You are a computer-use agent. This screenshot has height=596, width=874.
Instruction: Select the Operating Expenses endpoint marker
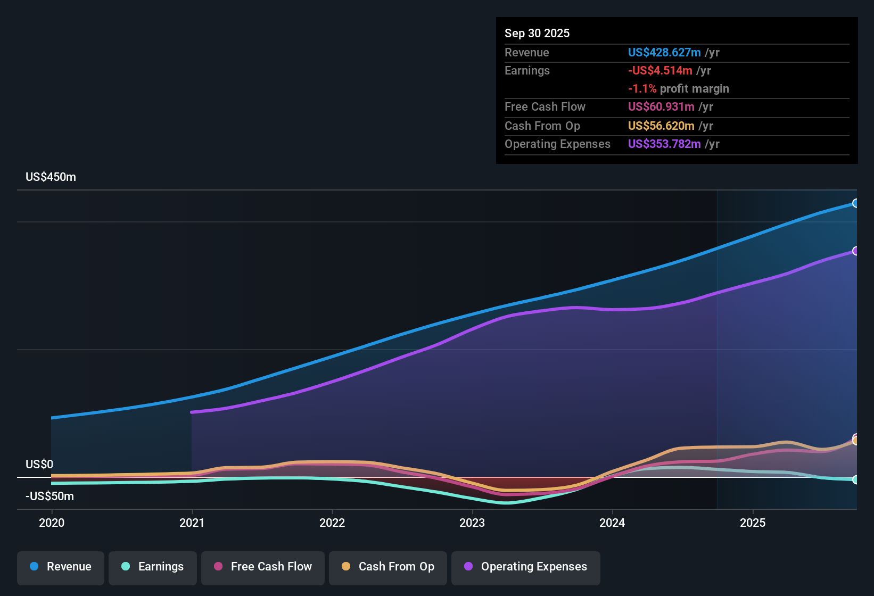coord(856,250)
